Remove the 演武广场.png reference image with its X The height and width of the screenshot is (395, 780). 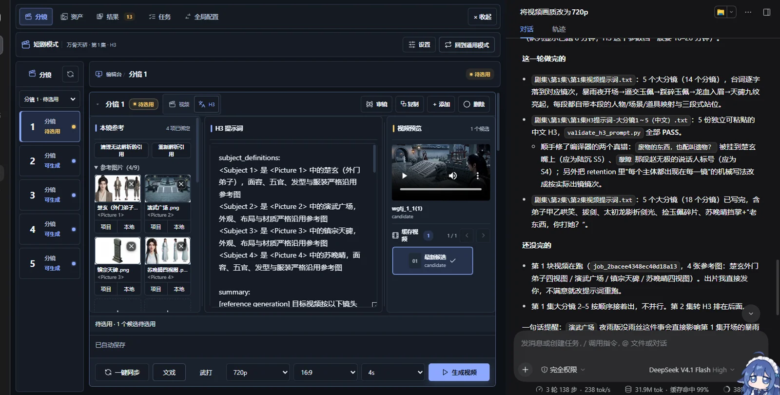pos(181,184)
